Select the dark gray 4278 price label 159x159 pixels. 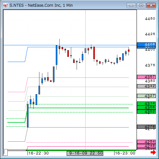pos(146,127)
